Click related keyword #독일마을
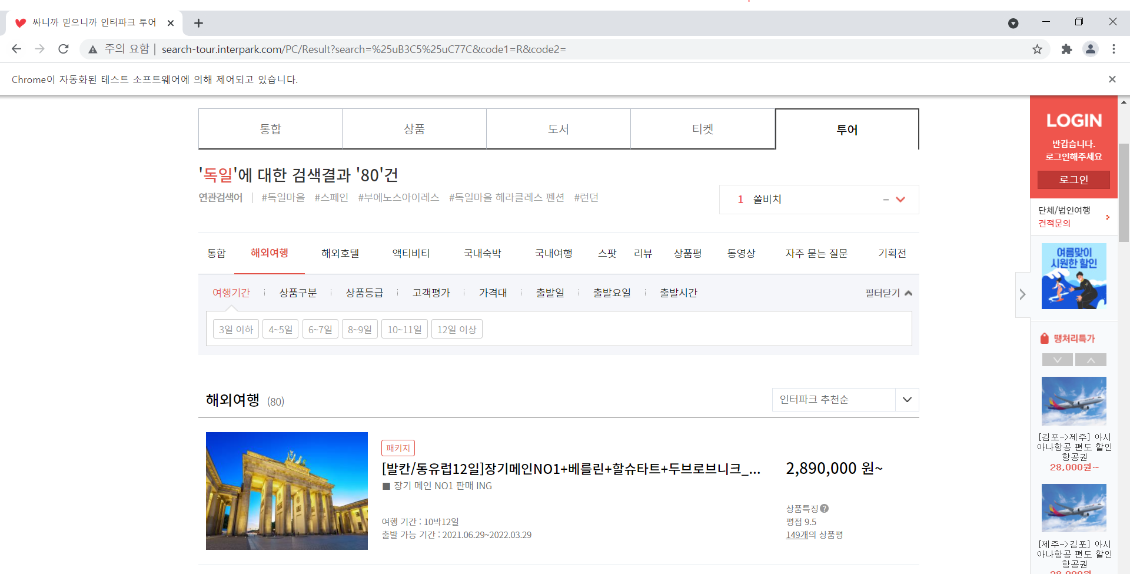 283,198
